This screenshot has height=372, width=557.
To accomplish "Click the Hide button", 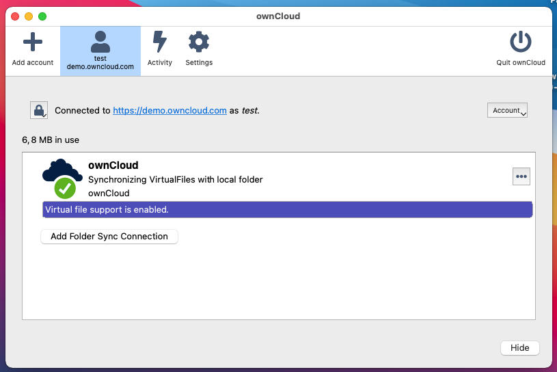I will (x=519, y=348).
